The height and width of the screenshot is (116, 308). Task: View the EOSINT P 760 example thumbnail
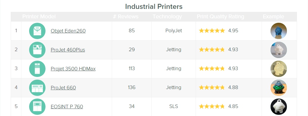(279, 107)
